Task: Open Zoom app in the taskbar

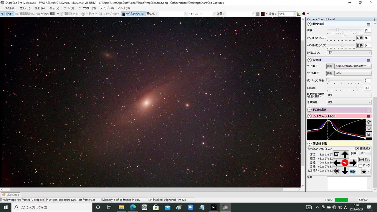Action: (x=190, y=207)
